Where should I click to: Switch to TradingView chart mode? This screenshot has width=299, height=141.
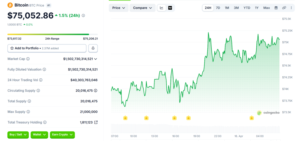[x=170, y=8]
